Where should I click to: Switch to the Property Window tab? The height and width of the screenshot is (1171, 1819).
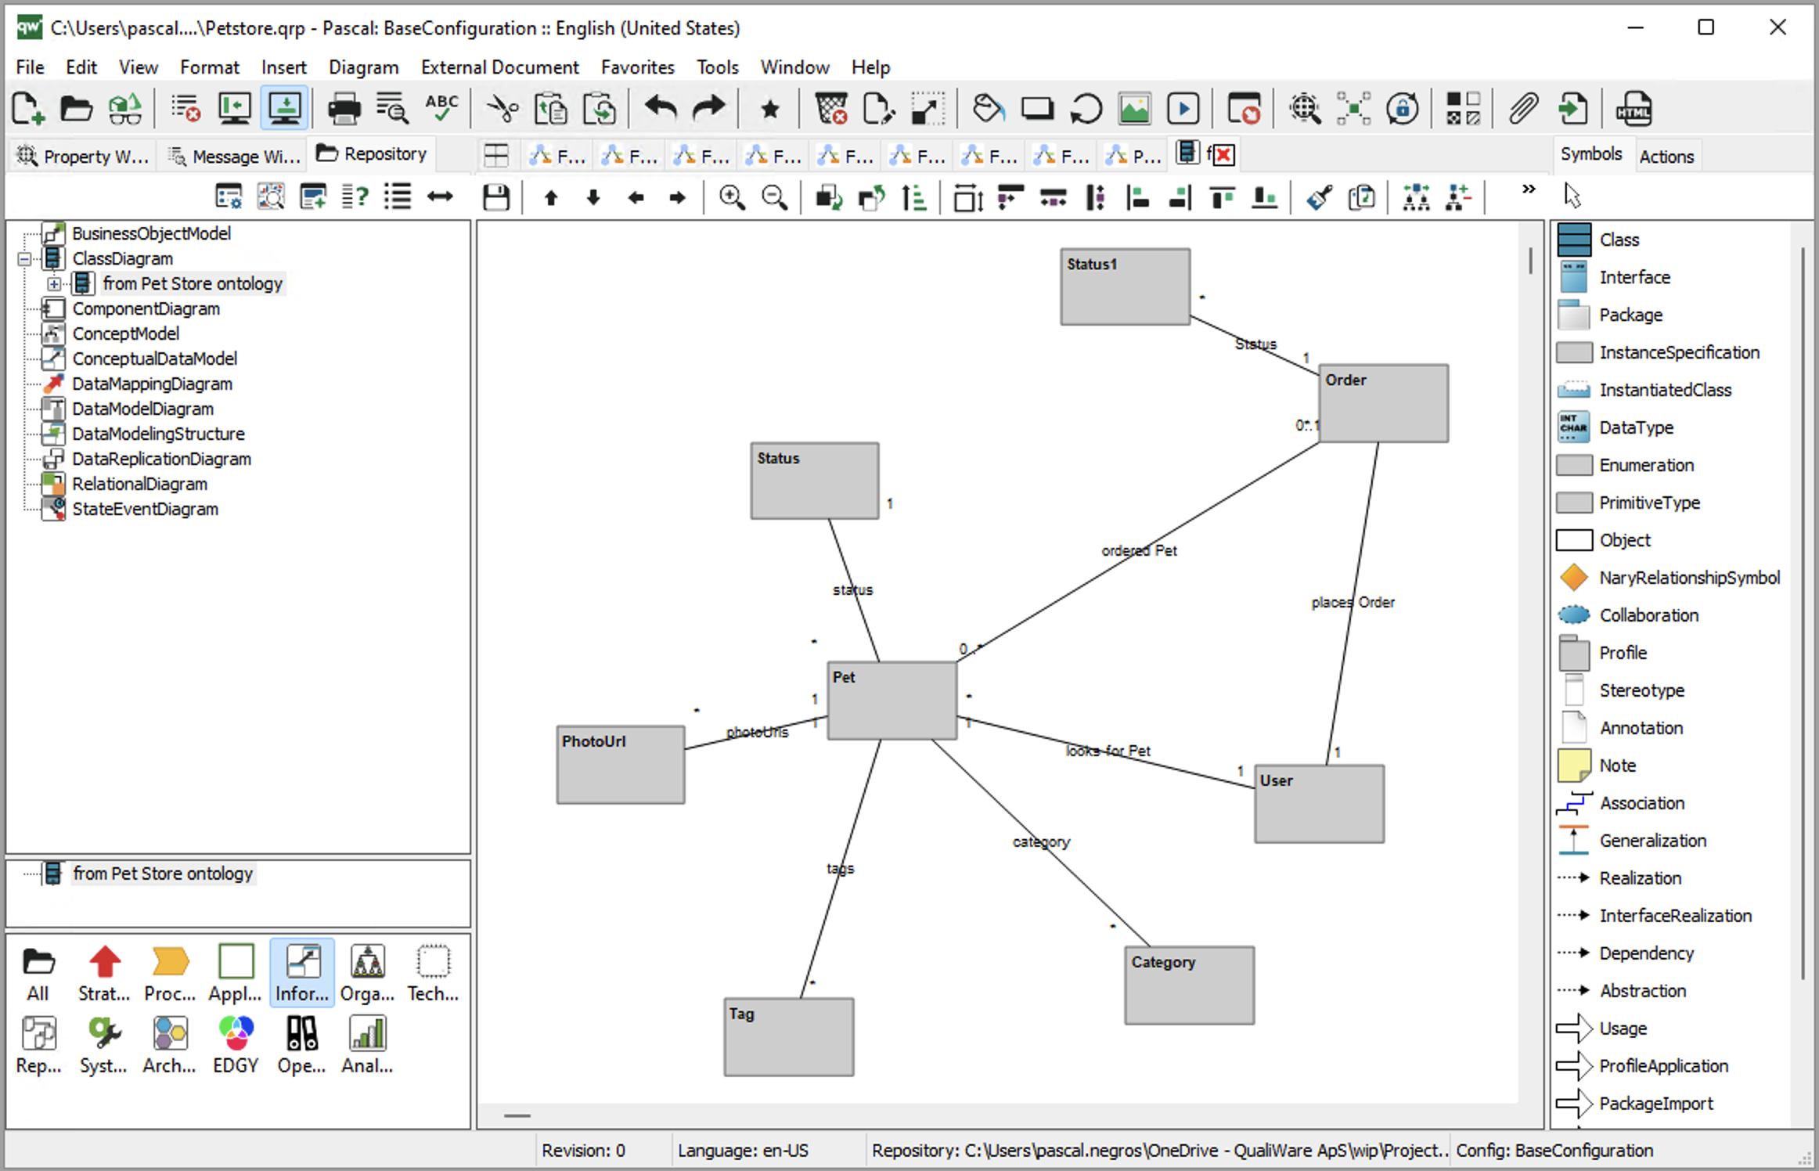click(82, 156)
